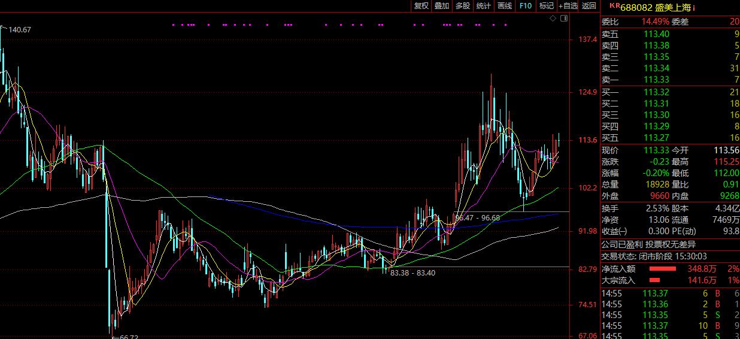Click the 净流入额 red bar
The width and height of the screenshot is (740, 339).
pos(662,269)
